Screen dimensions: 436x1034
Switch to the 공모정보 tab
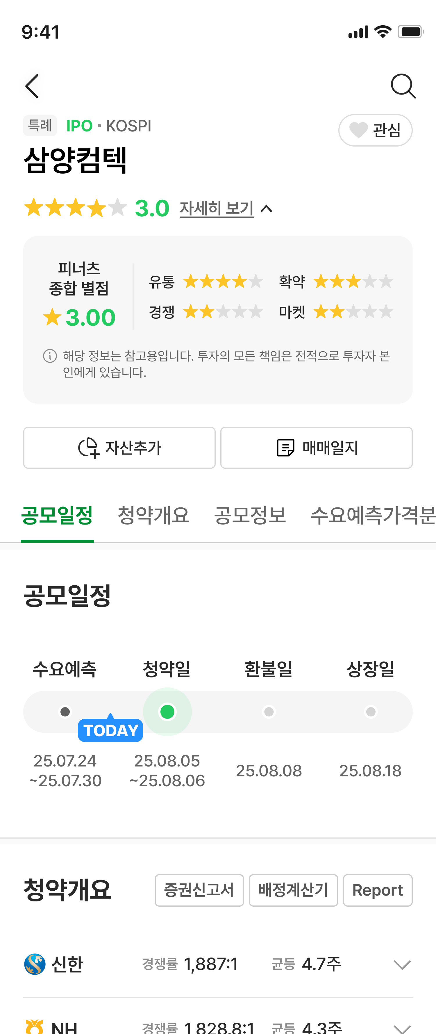[x=250, y=515]
